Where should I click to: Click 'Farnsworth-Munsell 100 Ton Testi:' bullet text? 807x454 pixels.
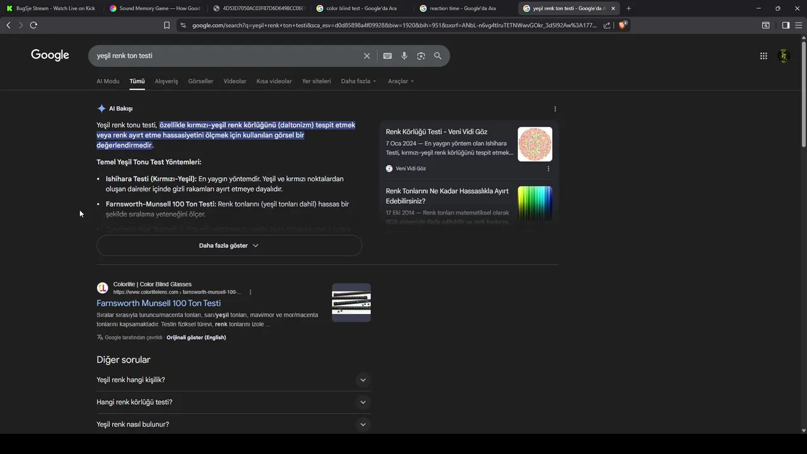[161, 204]
